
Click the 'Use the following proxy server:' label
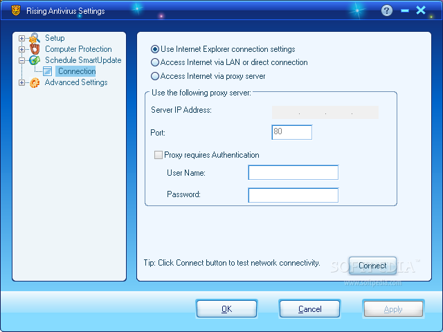pyautogui.click(x=201, y=93)
